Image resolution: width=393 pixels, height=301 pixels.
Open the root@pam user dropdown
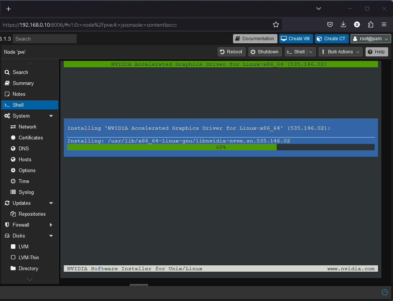(371, 39)
